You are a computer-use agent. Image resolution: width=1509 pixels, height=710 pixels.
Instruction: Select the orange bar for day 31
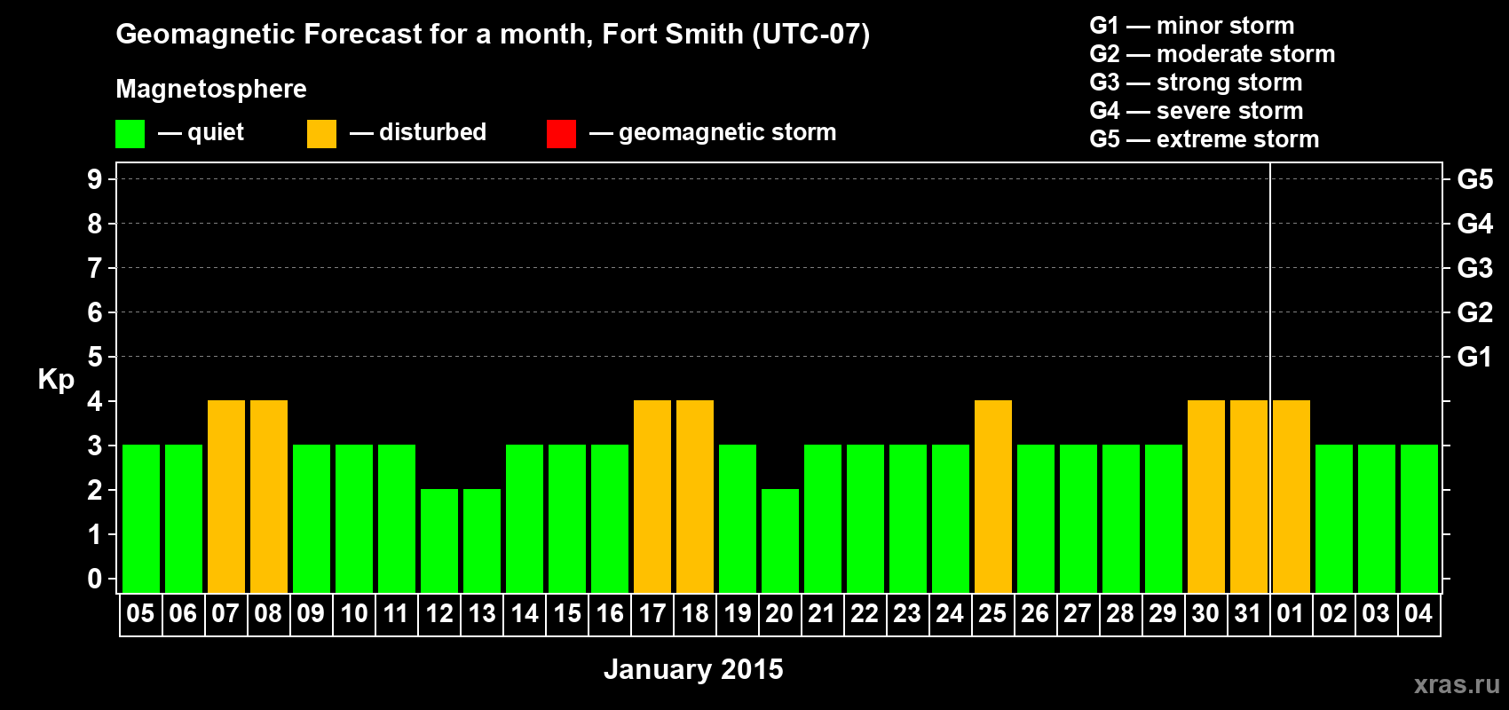pos(1249,497)
